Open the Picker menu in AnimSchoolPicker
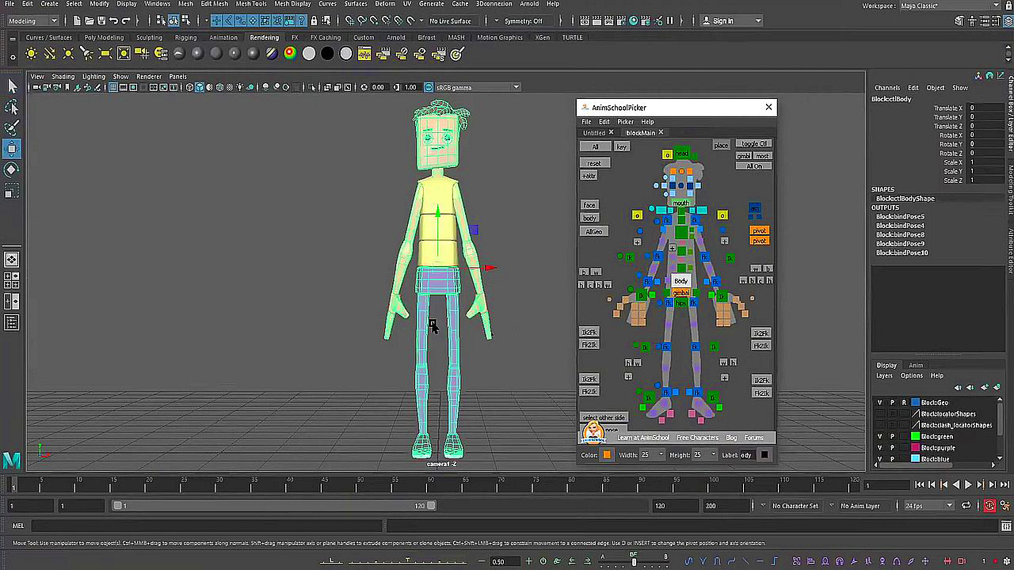This screenshot has height=570, width=1014. 625,122
